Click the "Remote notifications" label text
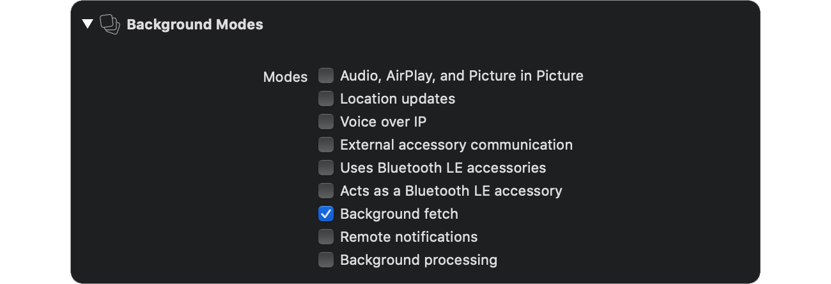 point(408,237)
